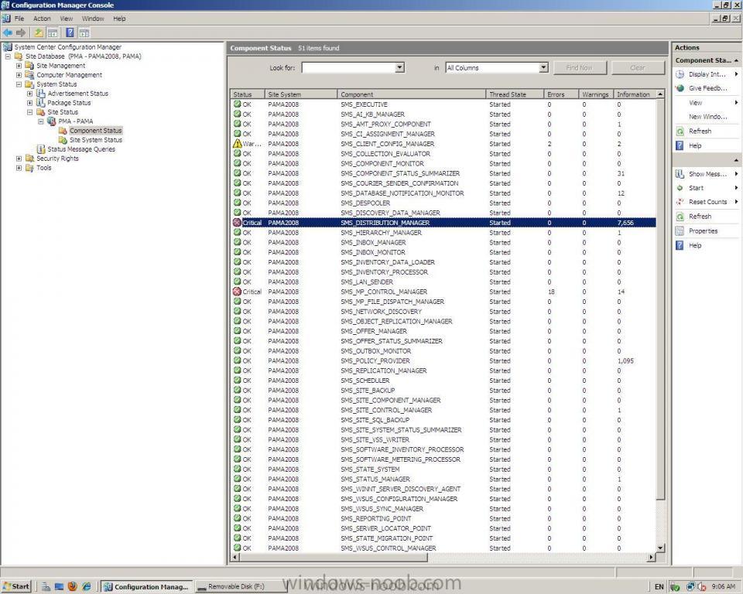Image resolution: width=743 pixels, height=594 pixels.
Task: Sort by the Component column header
Action: click(411, 94)
